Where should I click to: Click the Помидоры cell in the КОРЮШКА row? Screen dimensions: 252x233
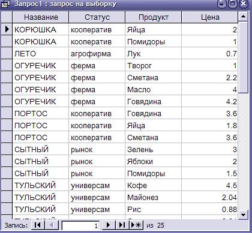pos(154,41)
